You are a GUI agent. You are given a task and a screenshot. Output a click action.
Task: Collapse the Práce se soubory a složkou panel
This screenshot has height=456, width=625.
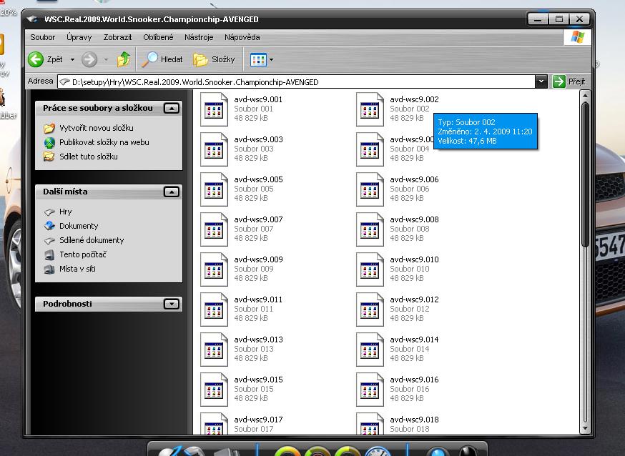171,108
